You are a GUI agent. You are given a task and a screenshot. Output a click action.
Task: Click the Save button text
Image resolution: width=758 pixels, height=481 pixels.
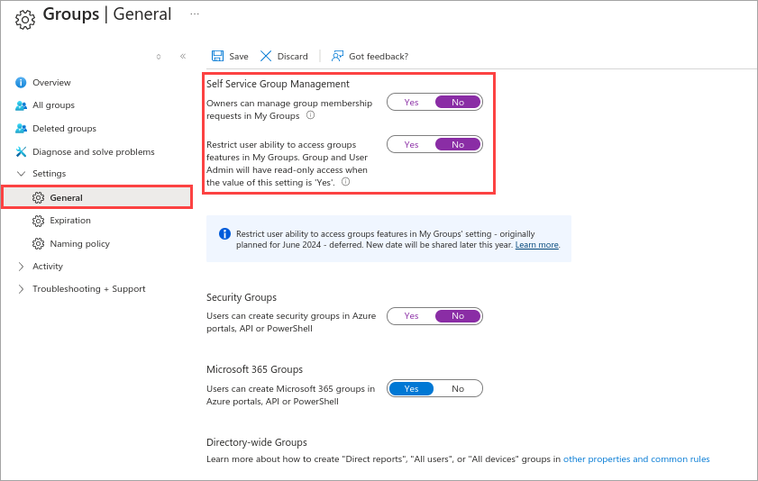click(x=239, y=57)
